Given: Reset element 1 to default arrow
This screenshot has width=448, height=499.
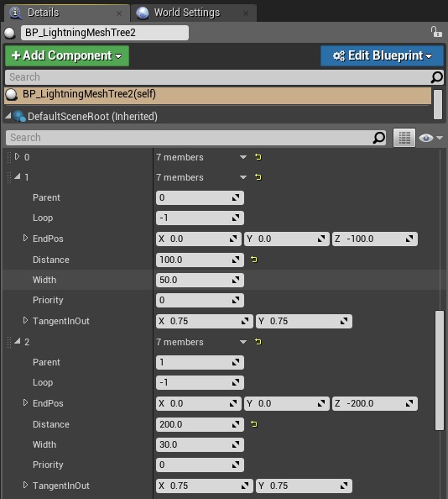Looking at the screenshot, I should (x=258, y=177).
